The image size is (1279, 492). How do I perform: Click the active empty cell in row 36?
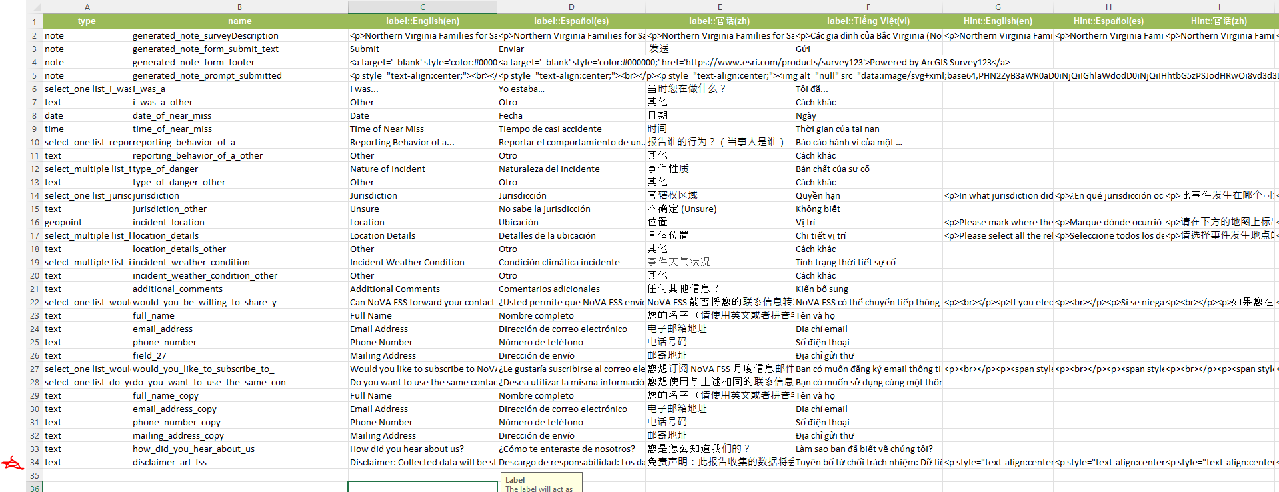coord(422,487)
